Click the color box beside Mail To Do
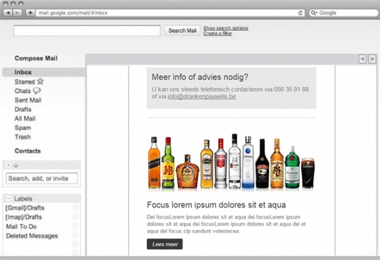 75,226
